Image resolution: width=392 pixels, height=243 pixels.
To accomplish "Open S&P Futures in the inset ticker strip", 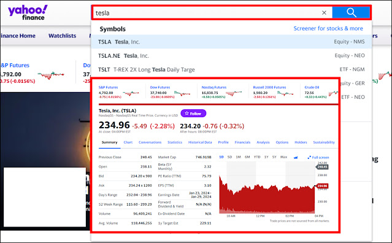I will pos(108,87).
